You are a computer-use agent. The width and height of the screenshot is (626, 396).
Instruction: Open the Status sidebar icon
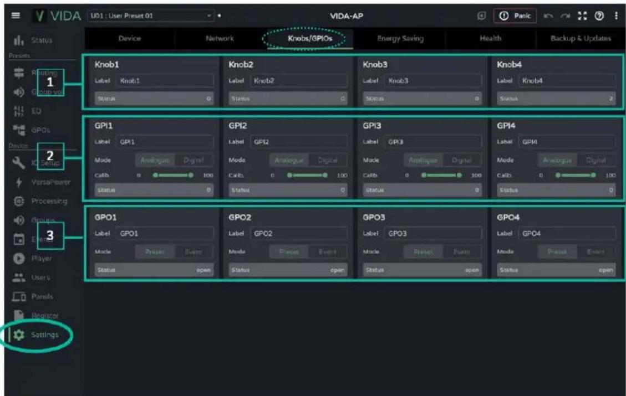point(18,40)
